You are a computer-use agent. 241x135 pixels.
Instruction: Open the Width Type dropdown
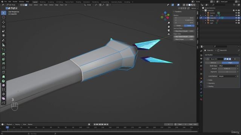click(x=227, y=66)
